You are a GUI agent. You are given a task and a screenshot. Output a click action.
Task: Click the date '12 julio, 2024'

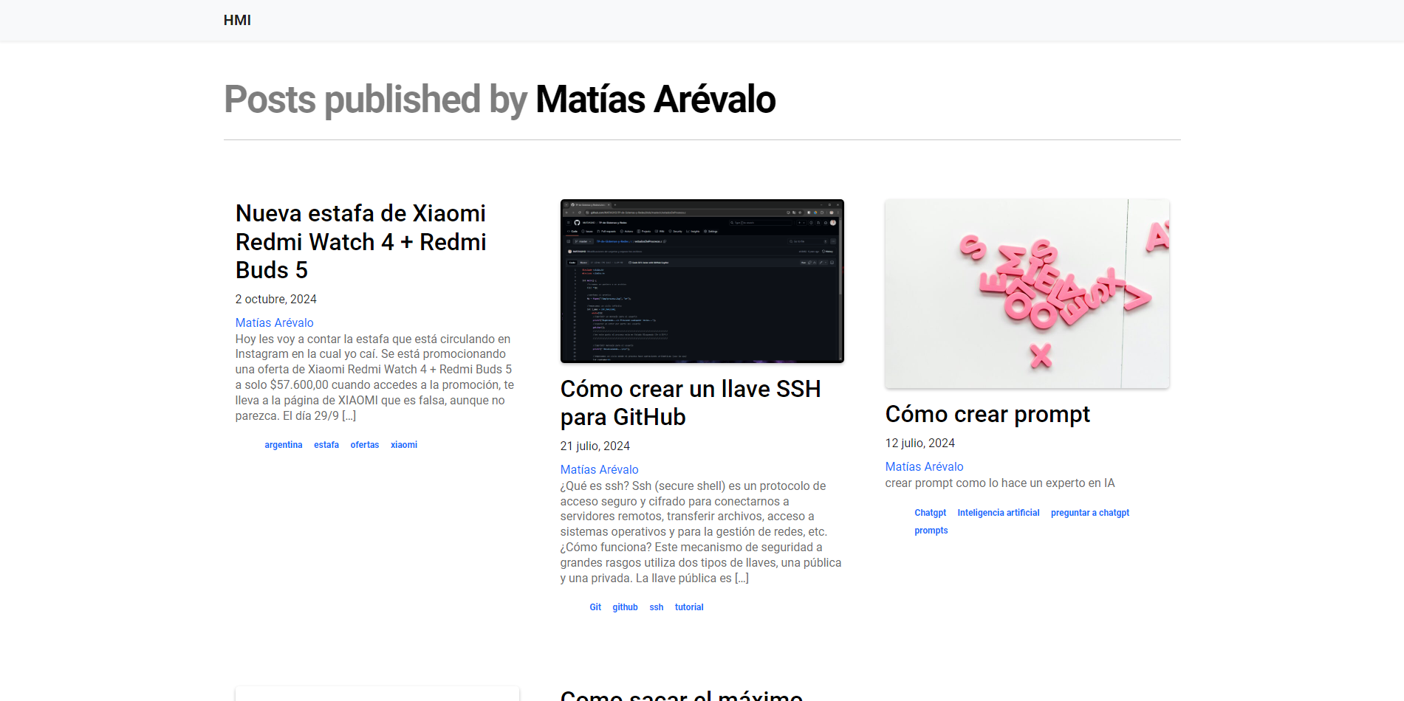tap(920, 443)
